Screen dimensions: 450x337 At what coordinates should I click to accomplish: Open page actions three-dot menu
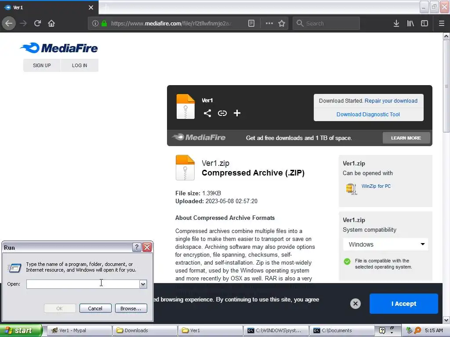(269, 23)
